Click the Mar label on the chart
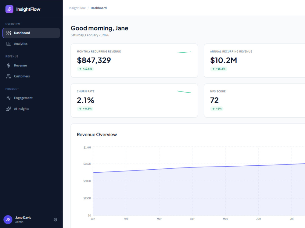Image resolution: width=305 pixels, height=228 pixels. (x=159, y=219)
